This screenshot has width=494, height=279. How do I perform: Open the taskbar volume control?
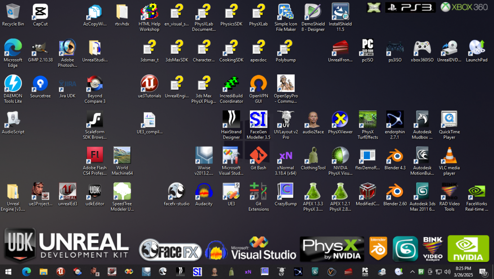[x=447, y=271]
